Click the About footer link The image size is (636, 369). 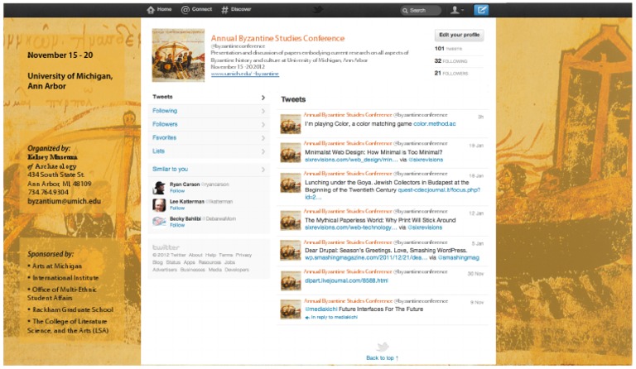point(195,255)
